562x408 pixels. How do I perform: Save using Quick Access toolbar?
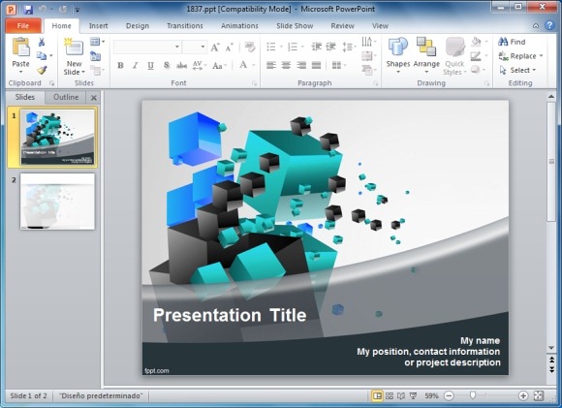click(28, 10)
